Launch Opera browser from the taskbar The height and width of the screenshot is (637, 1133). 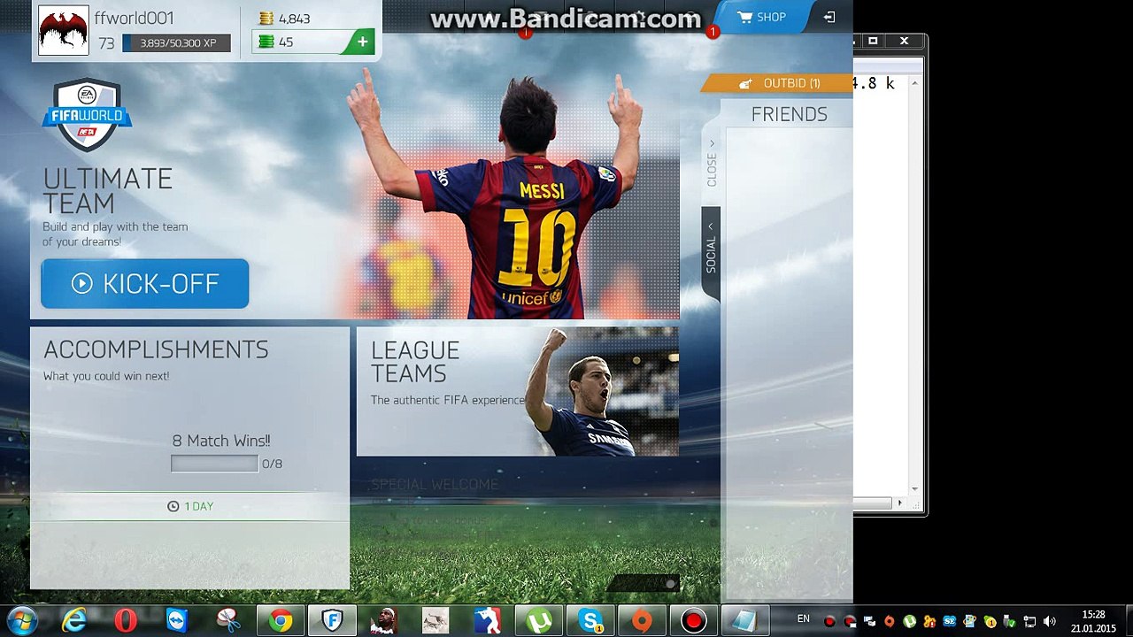click(126, 621)
